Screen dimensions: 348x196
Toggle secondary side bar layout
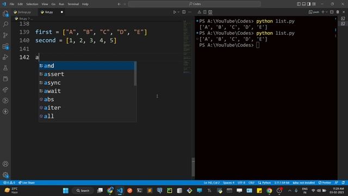(x=309, y=4)
